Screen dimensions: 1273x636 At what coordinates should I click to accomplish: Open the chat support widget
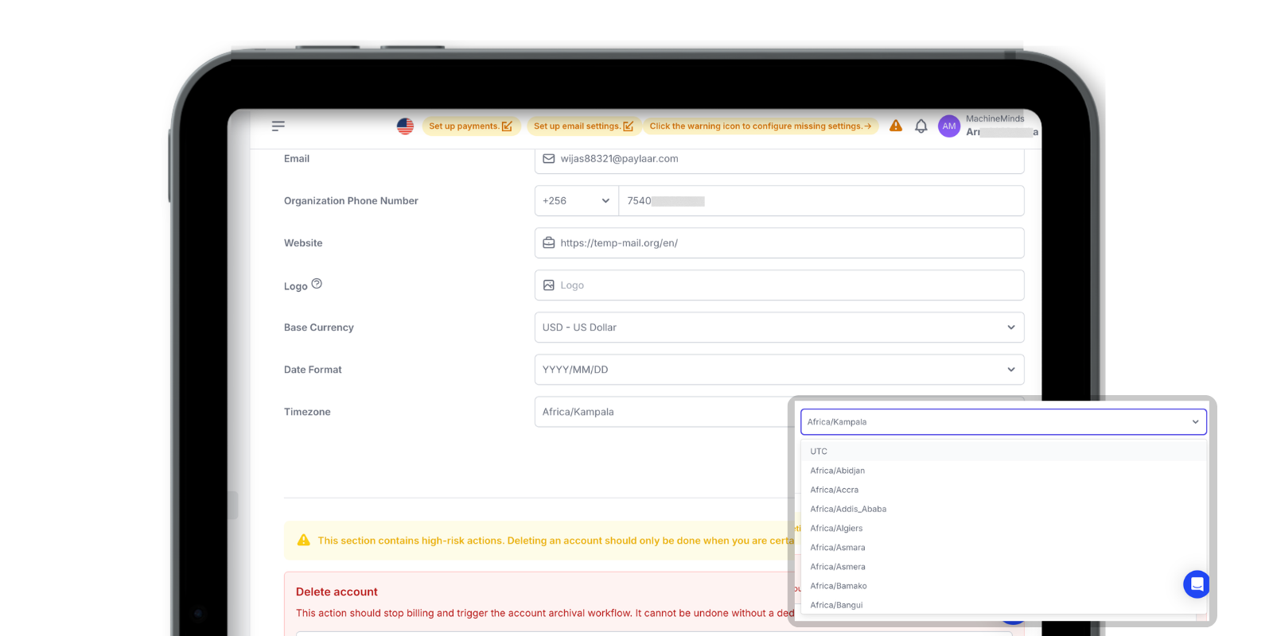coord(1196,584)
